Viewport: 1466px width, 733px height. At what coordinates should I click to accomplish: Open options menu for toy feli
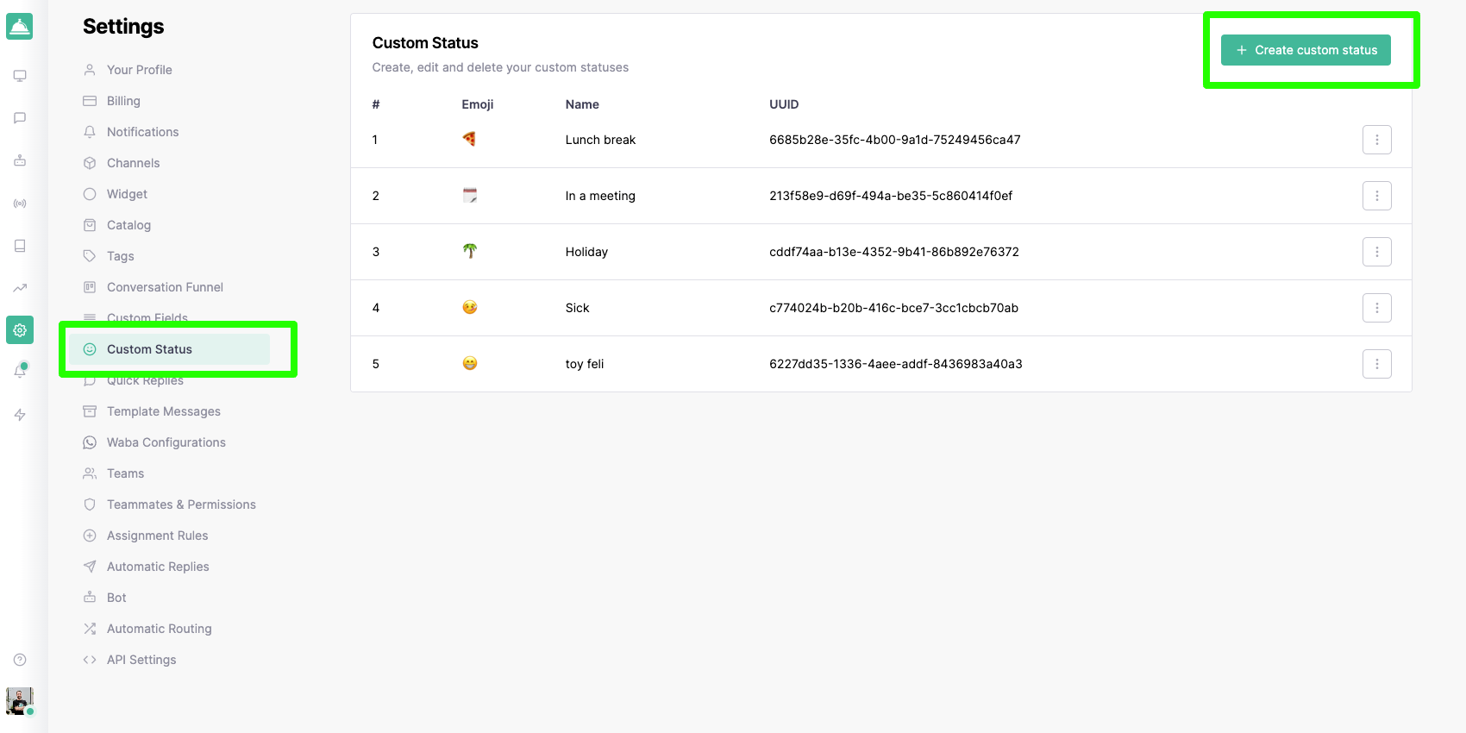click(x=1376, y=364)
